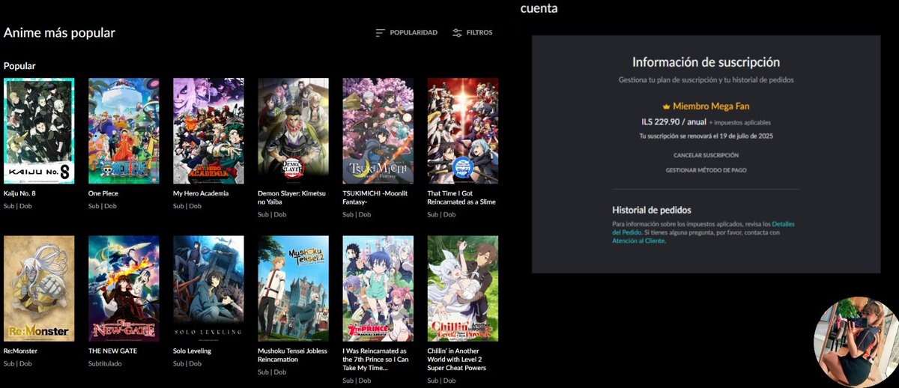Open THE NEW GATE poster
Screen dimensions: 899x388
click(x=124, y=288)
